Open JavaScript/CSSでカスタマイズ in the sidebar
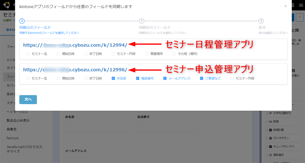This screenshot has height=163, width=305. tap(24, 149)
